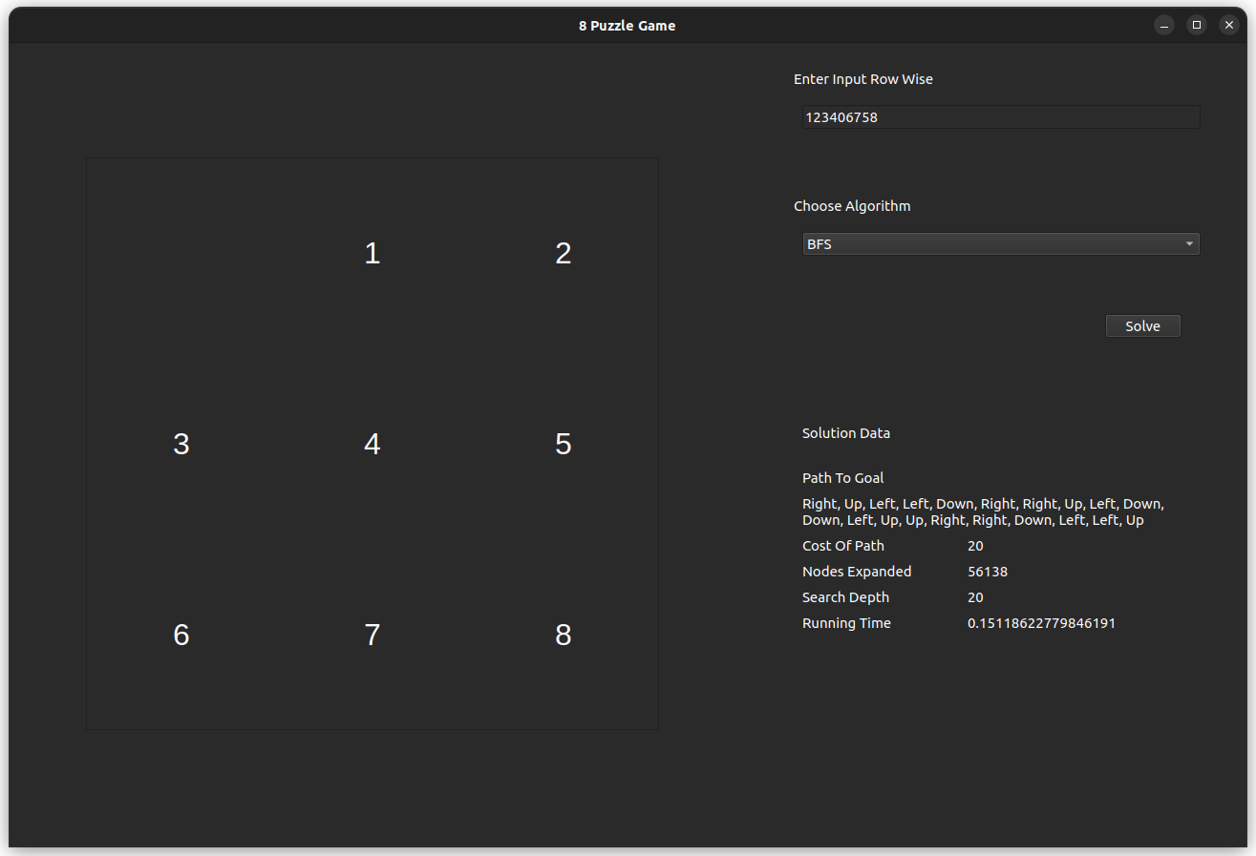Click the '8 Puzzle Game' window title
Viewport: 1256px width, 856px height.
627,26
